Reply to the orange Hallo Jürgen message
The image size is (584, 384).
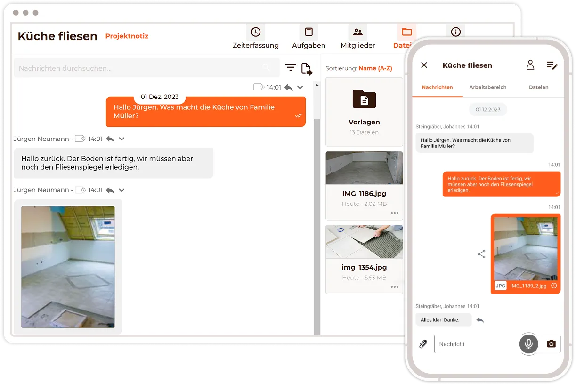[x=289, y=88]
